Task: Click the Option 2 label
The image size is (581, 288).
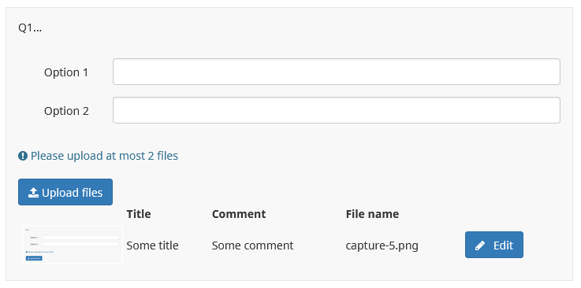Action: (66, 111)
